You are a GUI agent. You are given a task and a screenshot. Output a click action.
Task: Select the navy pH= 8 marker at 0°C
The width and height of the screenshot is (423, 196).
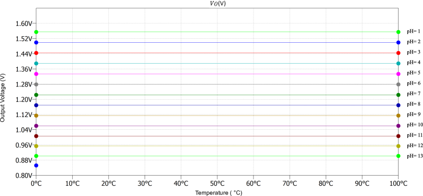pos(36,105)
